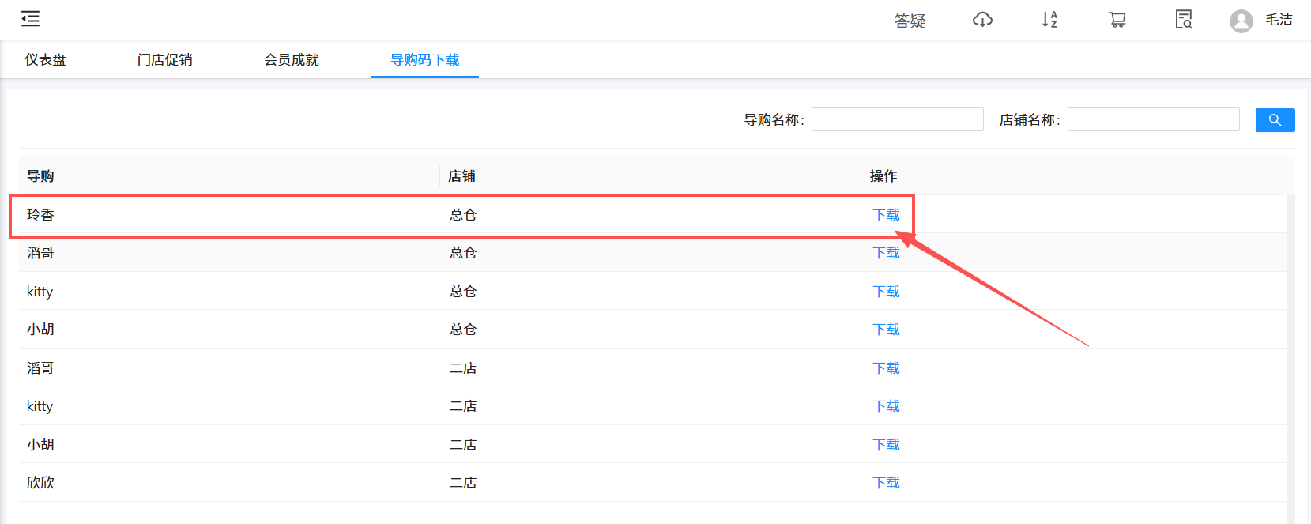1311x524 pixels.
Task: Click the A-Z sort icon
Action: click(1049, 20)
